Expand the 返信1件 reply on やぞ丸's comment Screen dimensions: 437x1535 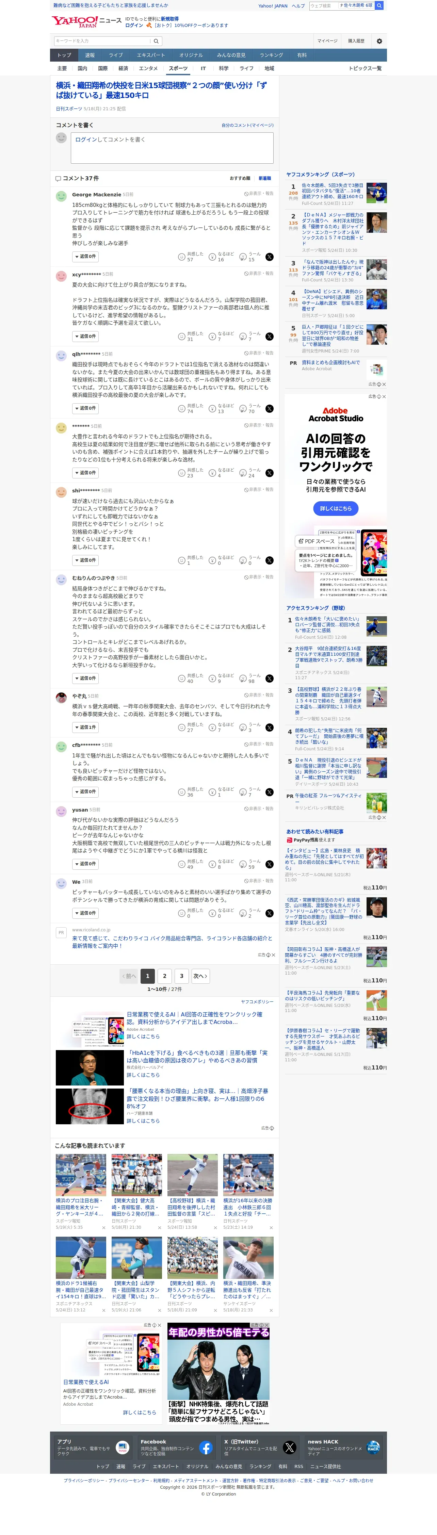click(x=85, y=728)
